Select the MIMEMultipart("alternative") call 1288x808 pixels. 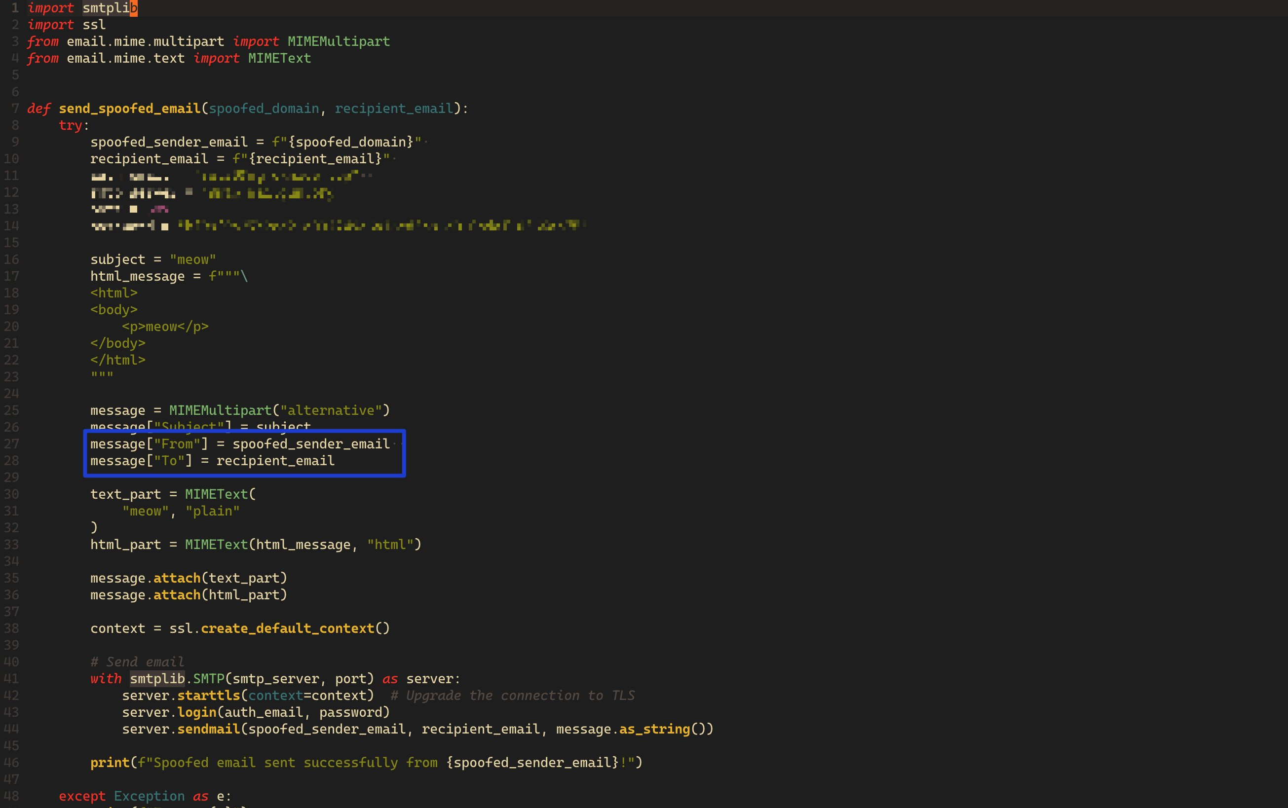[x=279, y=410]
